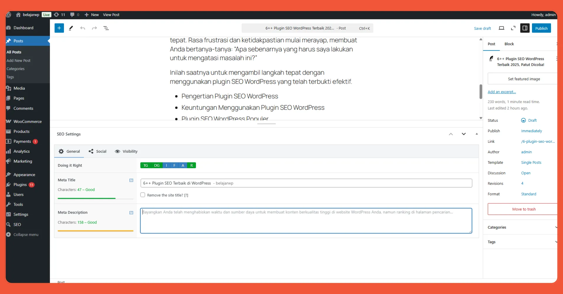Screen dimensions: 563x294
Task: Click inside the Meta Description textarea
Action: click(305, 221)
